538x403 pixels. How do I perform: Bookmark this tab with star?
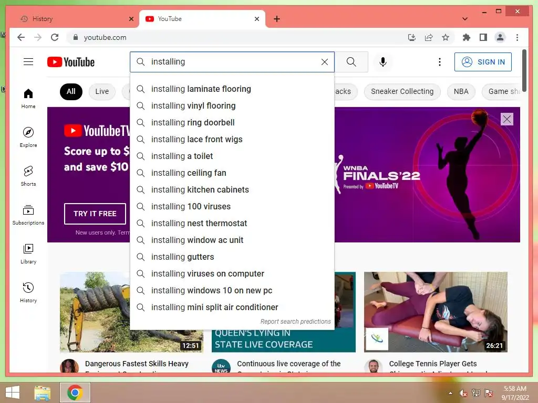[446, 37]
